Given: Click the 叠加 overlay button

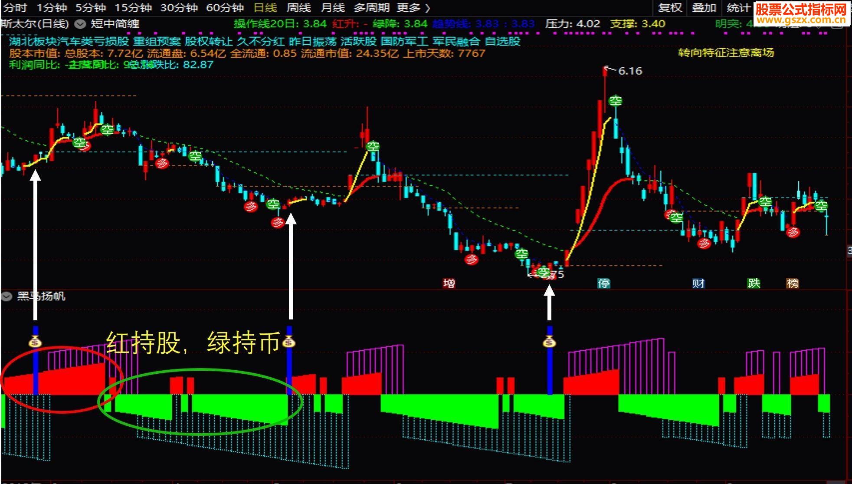Looking at the screenshot, I should click(x=704, y=8).
